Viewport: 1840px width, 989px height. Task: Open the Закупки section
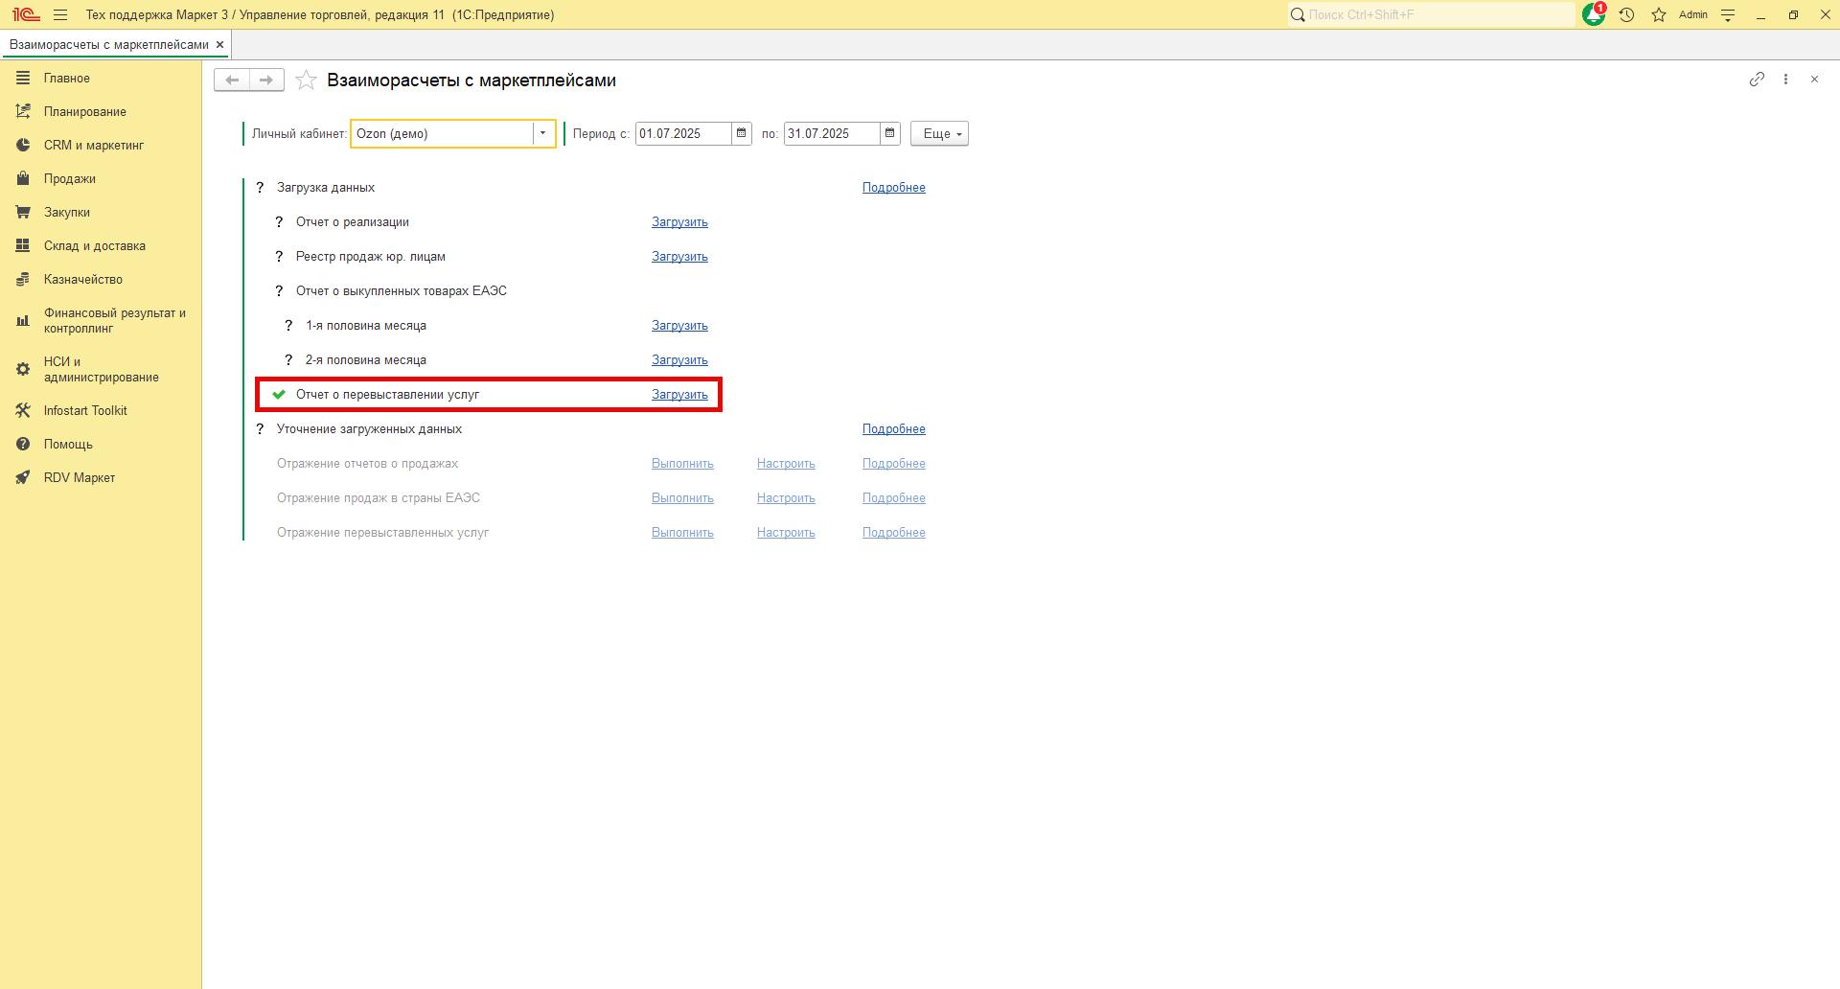[67, 212]
